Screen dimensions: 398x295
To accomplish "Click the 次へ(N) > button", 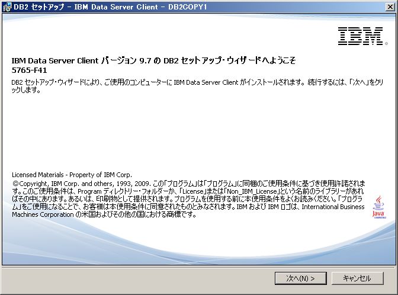I will (x=300, y=278).
